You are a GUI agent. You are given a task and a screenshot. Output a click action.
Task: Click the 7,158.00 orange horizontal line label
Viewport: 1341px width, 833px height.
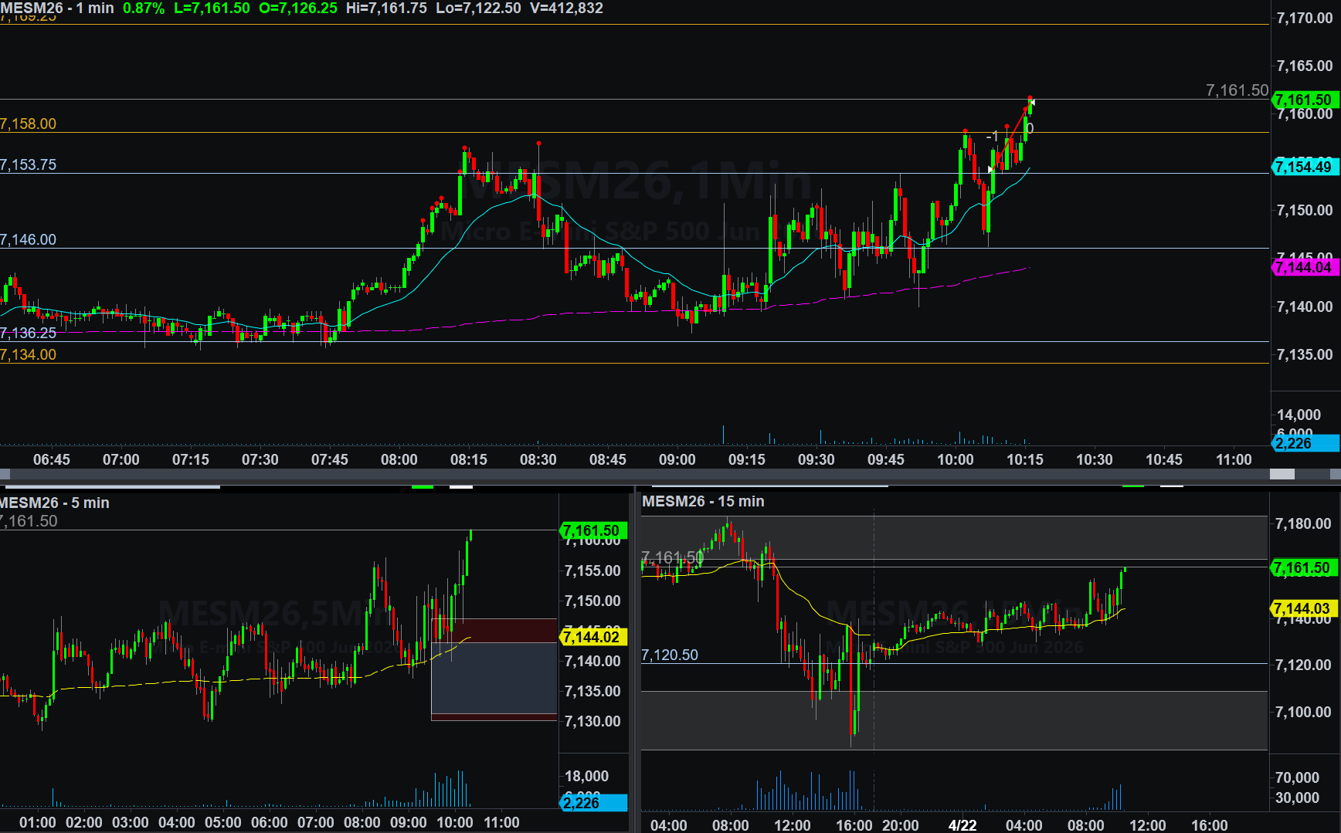(x=29, y=124)
